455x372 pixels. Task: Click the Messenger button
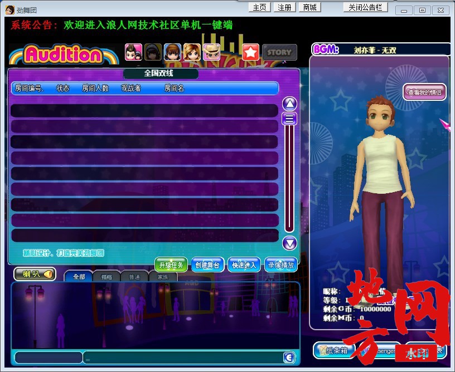pyautogui.click(x=380, y=351)
